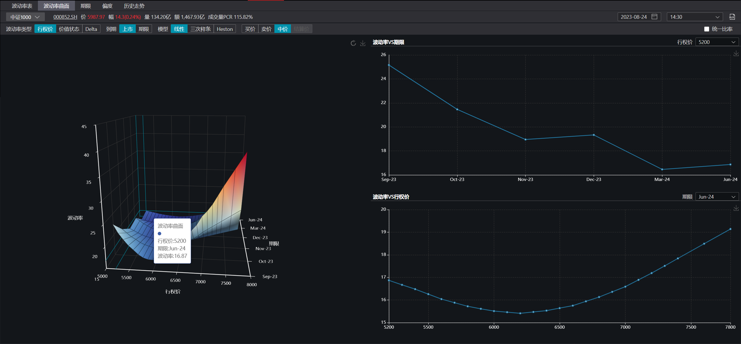The height and width of the screenshot is (344, 741).
Task: Click the refresh icon above 3D surface
Action: 353,43
